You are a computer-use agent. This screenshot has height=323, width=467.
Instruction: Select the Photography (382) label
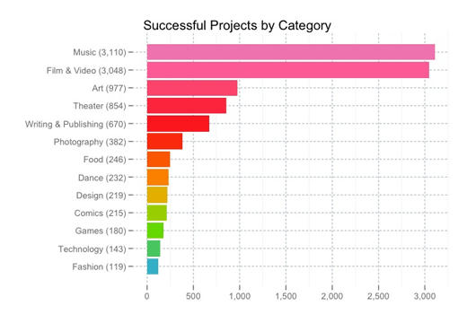(x=90, y=142)
